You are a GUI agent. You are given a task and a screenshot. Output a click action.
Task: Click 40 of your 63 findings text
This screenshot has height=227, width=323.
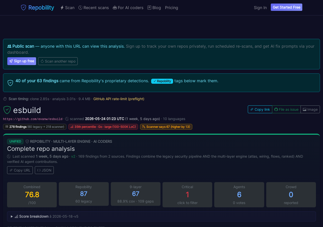[x=37, y=81]
